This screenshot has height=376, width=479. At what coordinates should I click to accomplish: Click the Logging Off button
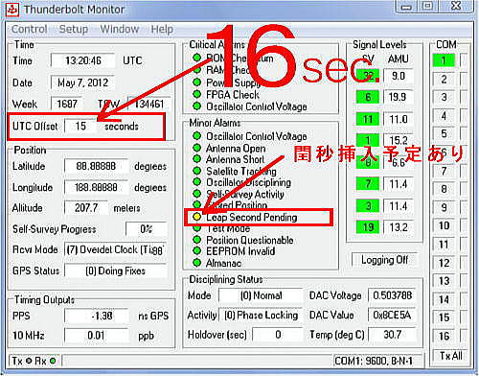(385, 260)
